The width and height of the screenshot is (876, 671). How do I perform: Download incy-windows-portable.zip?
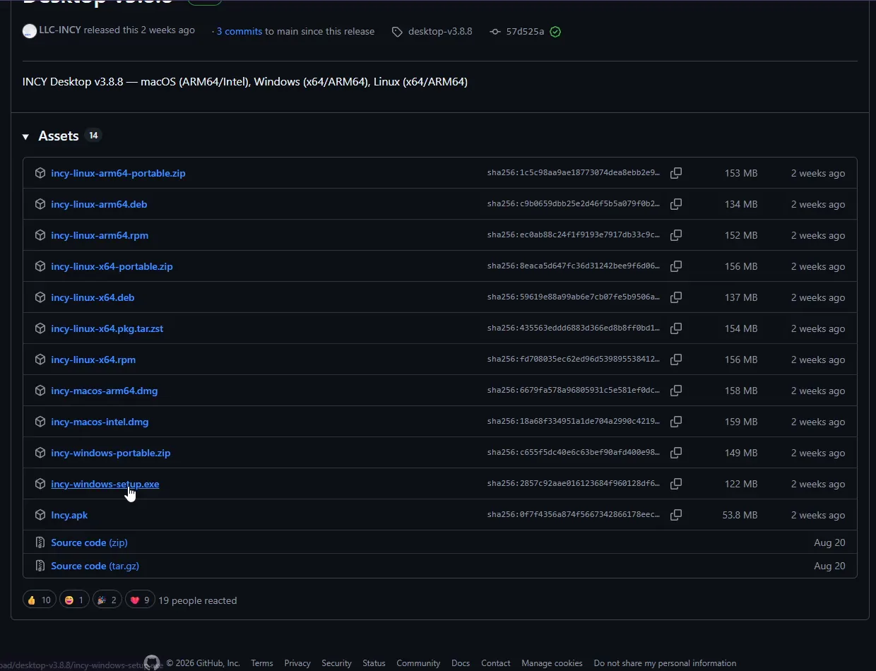point(110,453)
